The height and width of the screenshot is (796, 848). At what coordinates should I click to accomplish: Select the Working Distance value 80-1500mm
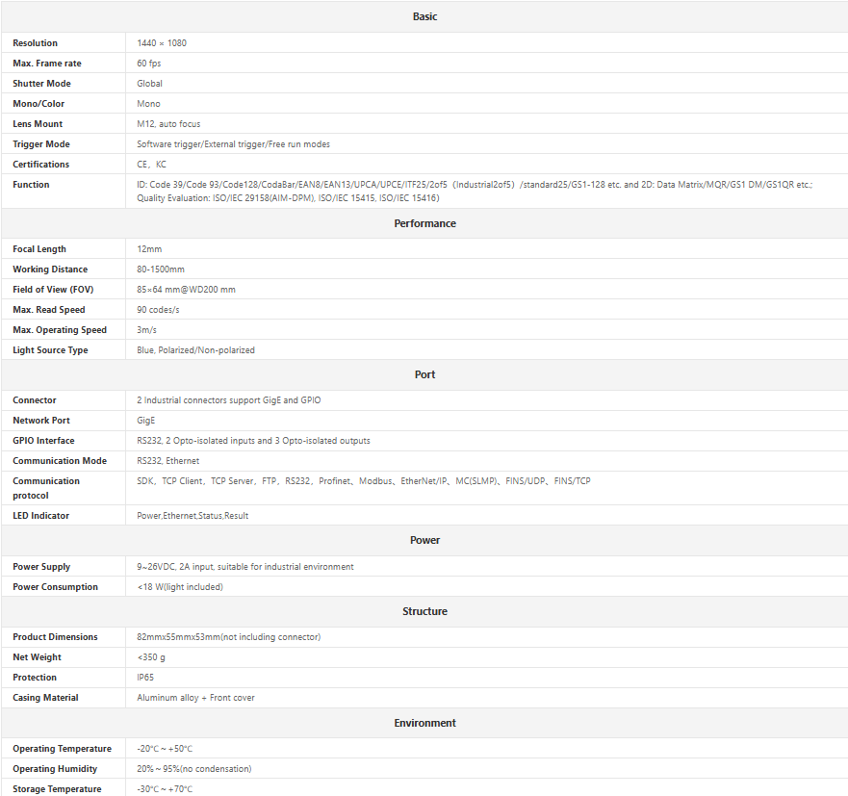161,270
